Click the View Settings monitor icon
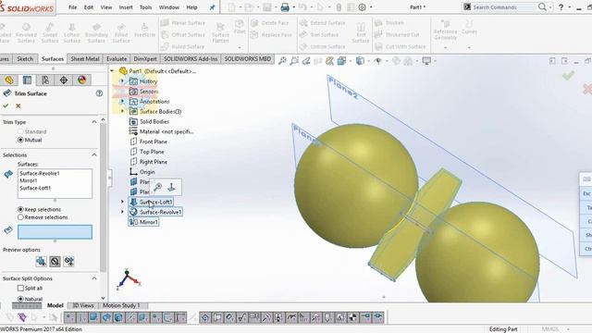The image size is (592, 333). [x=426, y=61]
